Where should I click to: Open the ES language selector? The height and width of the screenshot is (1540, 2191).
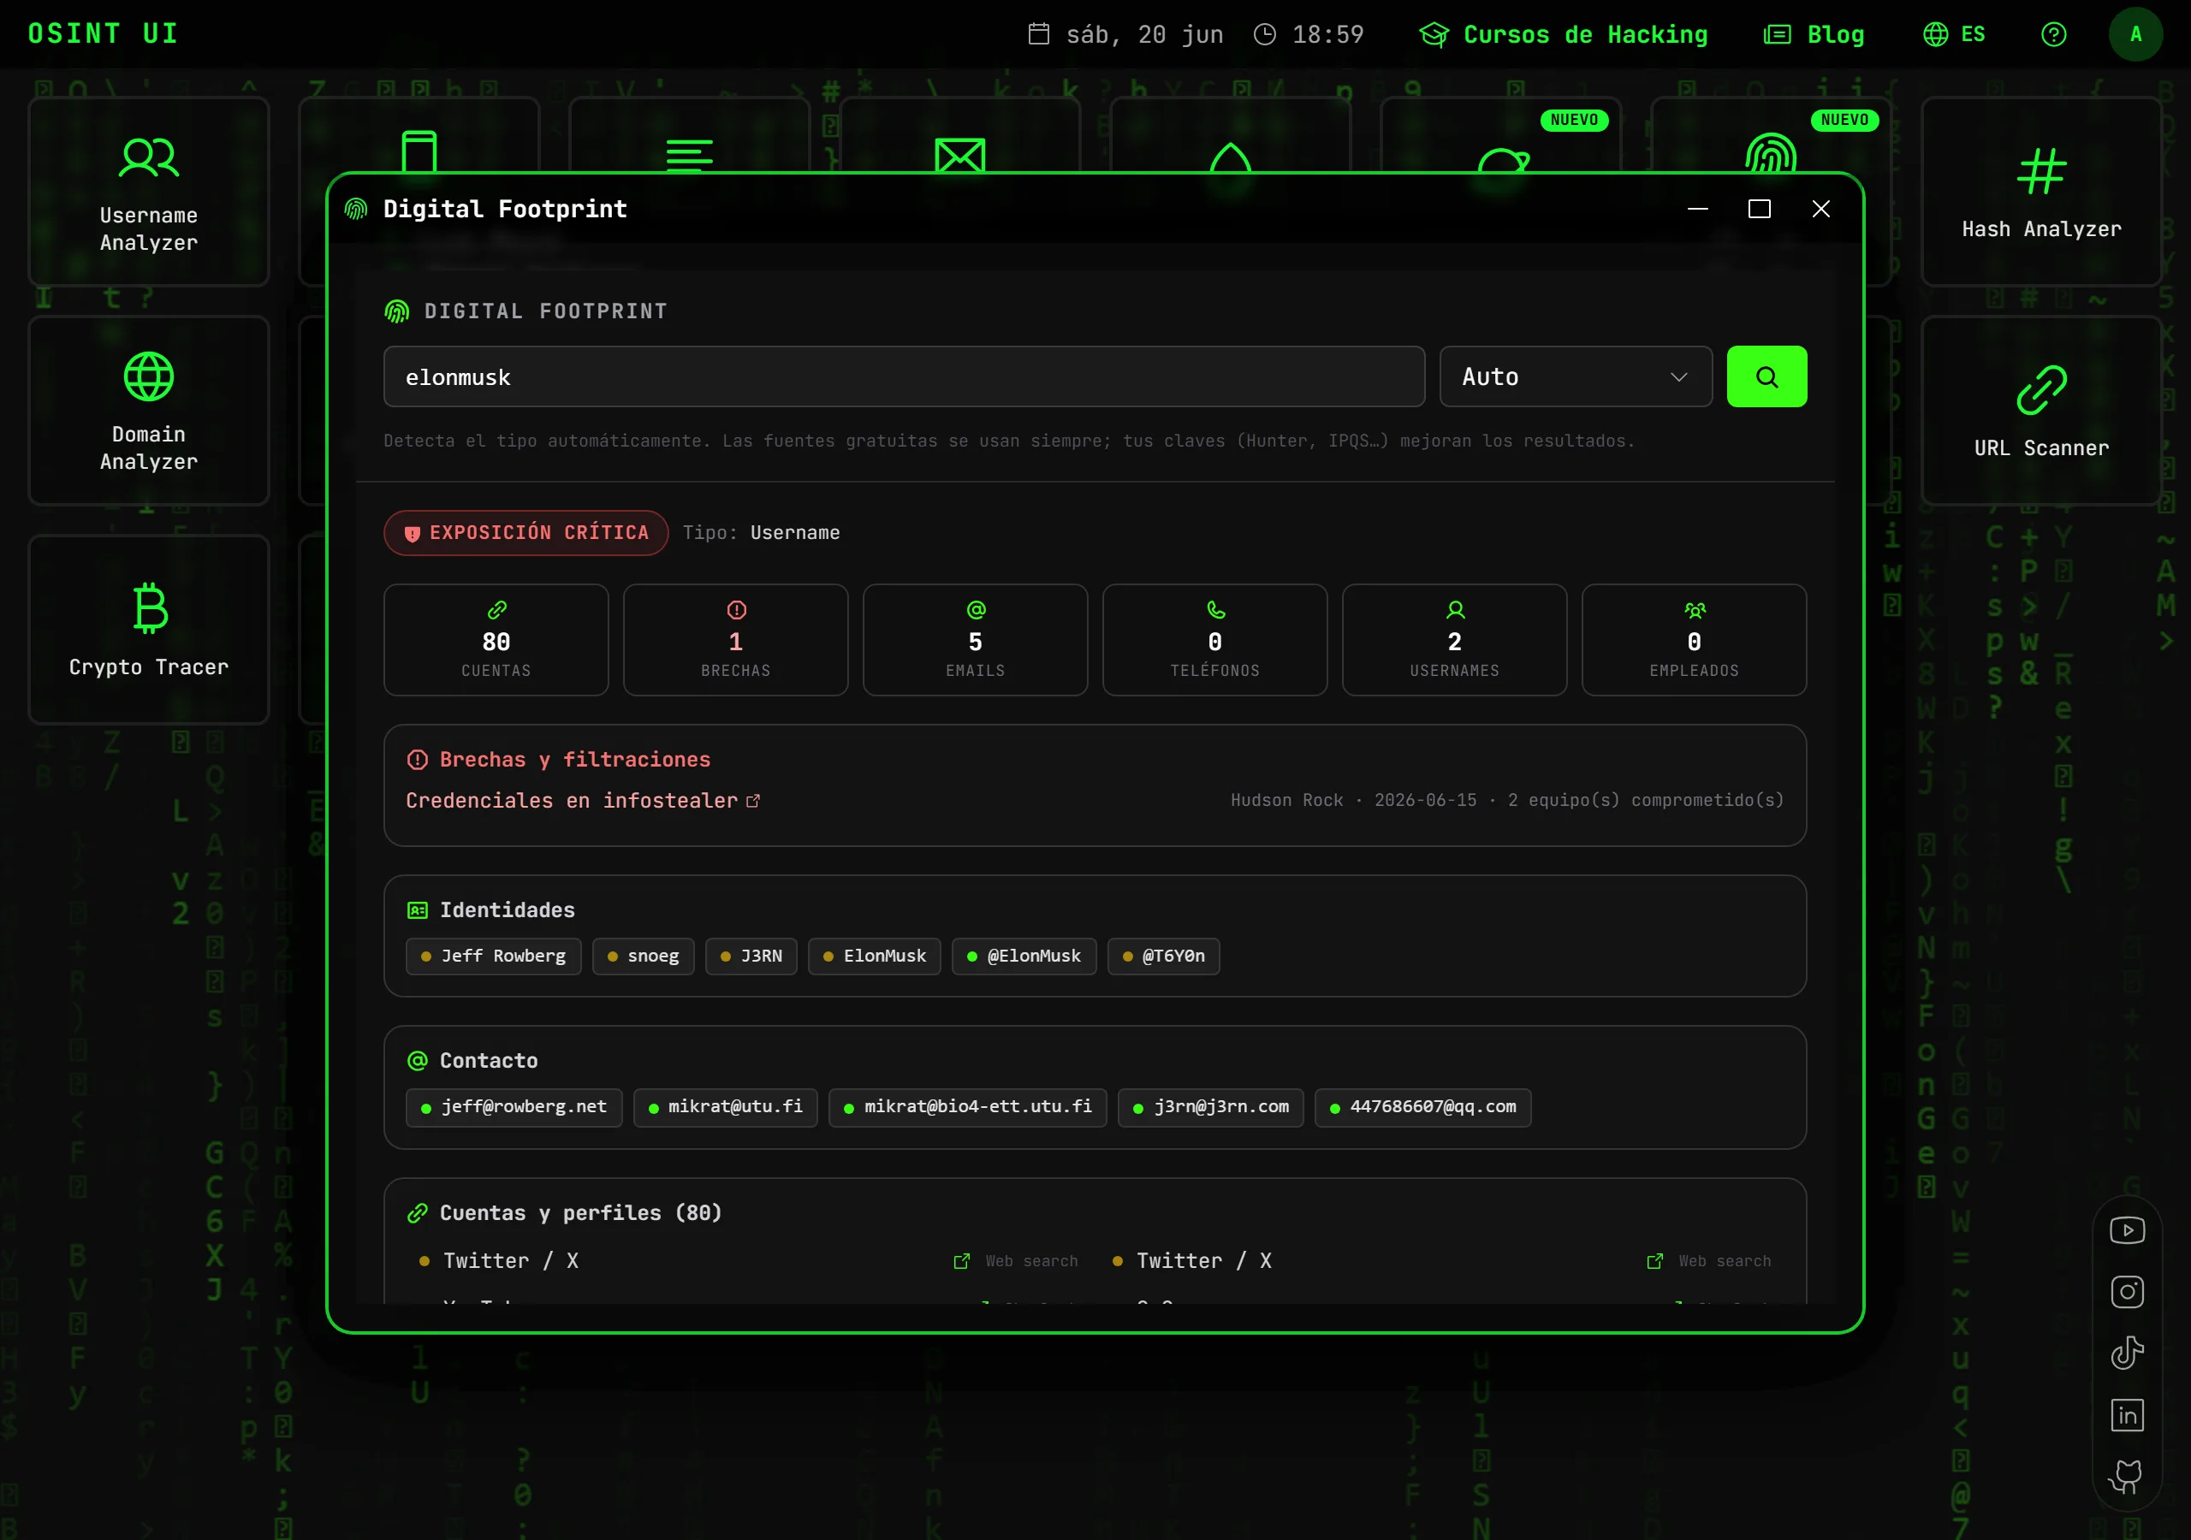tap(1953, 34)
